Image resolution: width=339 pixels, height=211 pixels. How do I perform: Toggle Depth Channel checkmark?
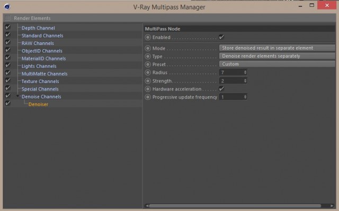point(8,27)
